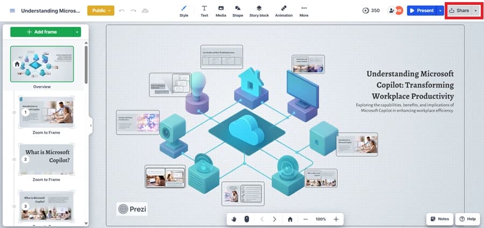Open the hamburger main menu
The image size is (484, 228).
pyautogui.click(x=12, y=11)
